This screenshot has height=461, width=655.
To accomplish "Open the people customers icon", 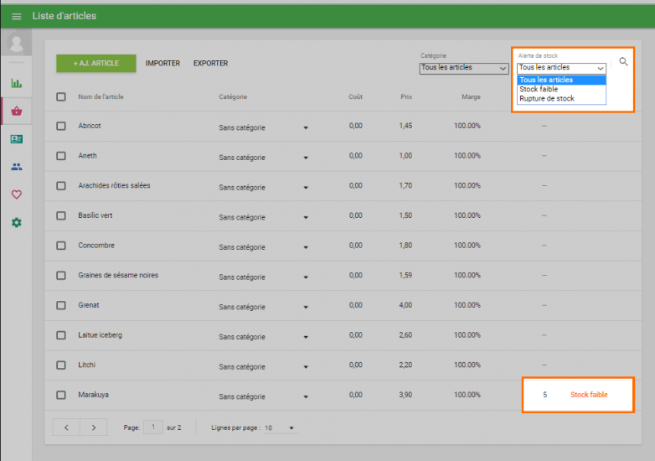I will (16, 167).
